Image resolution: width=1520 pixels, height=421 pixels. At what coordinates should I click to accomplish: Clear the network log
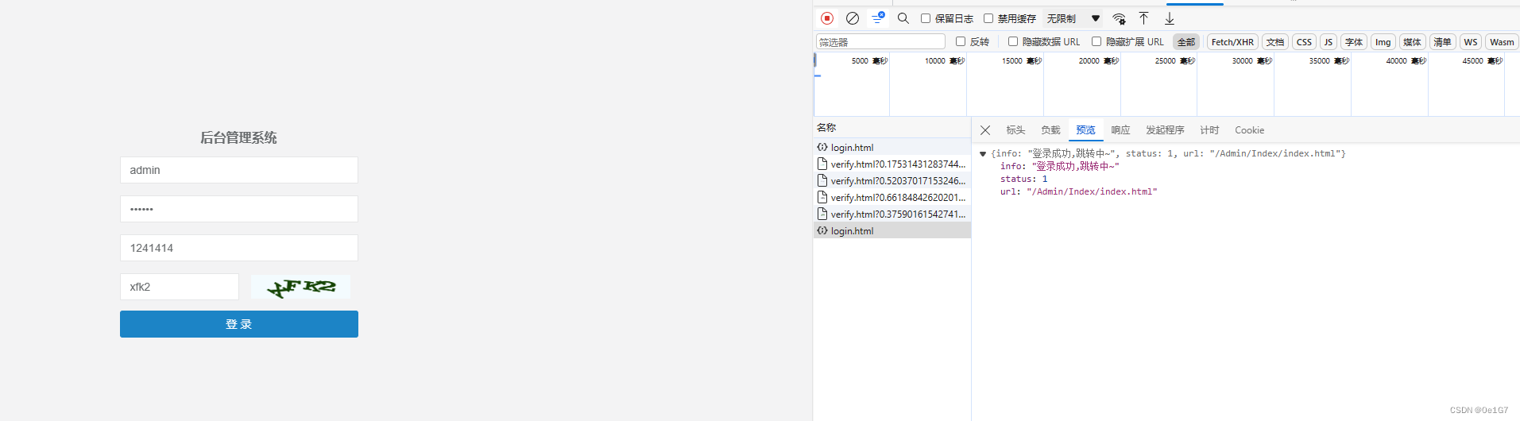click(853, 18)
